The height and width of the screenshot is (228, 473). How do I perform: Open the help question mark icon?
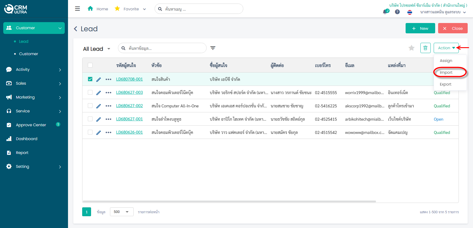(x=397, y=12)
